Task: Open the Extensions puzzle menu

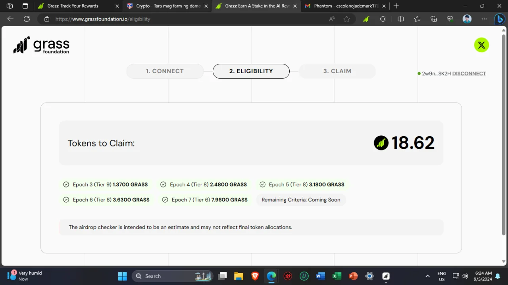Action: (383, 19)
